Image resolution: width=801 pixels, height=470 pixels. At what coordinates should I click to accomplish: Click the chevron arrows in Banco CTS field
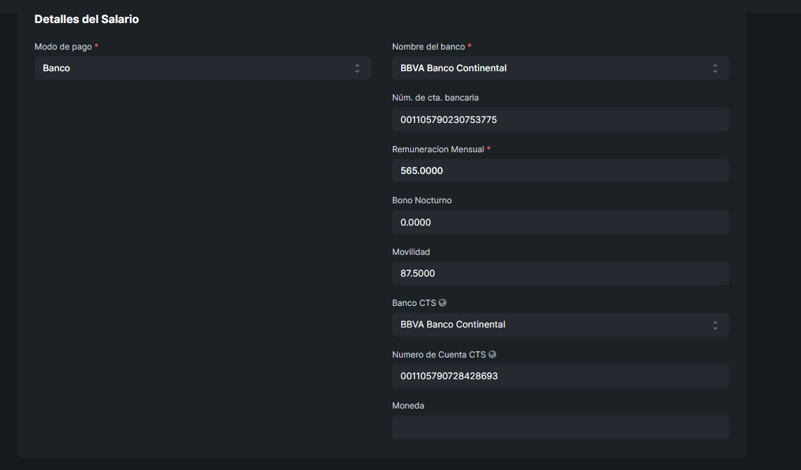point(715,325)
